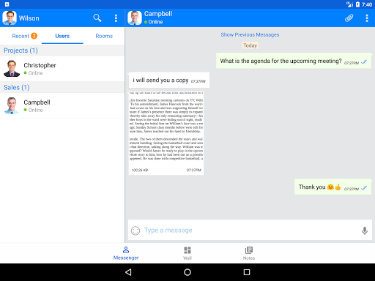Open search in the contacts panel
This screenshot has width=375, height=281.
97,18
